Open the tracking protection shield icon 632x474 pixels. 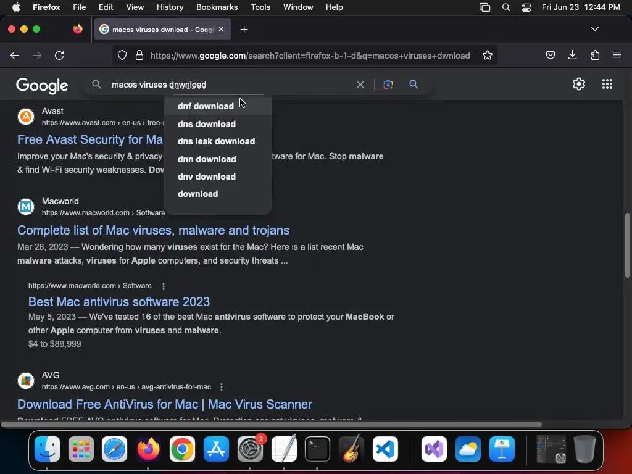coord(122,55)
